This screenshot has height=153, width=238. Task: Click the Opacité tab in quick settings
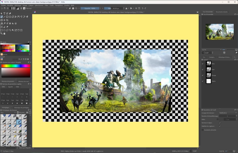tap(10, 87)
